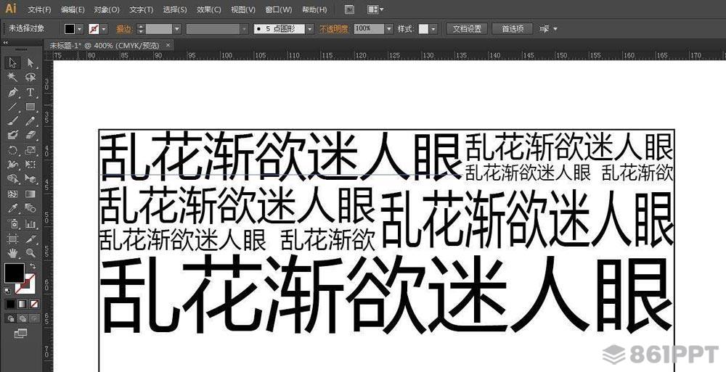Select the Free Transform tool

click(x=30, y=165)
